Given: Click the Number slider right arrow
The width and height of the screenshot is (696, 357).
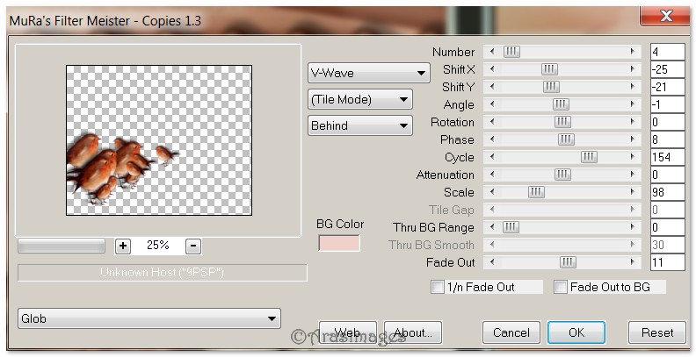Looking at the screenshot, I should [x=632, y=52].
